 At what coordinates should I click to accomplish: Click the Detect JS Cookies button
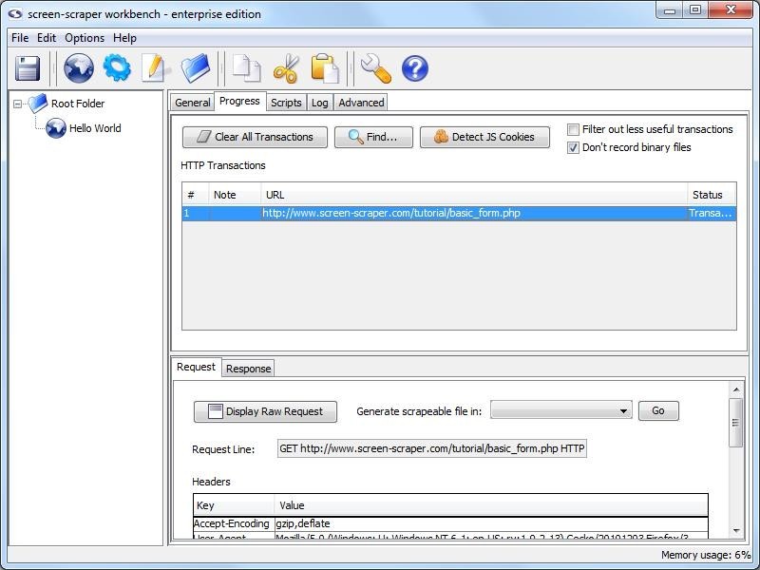(x=484, y=137)
